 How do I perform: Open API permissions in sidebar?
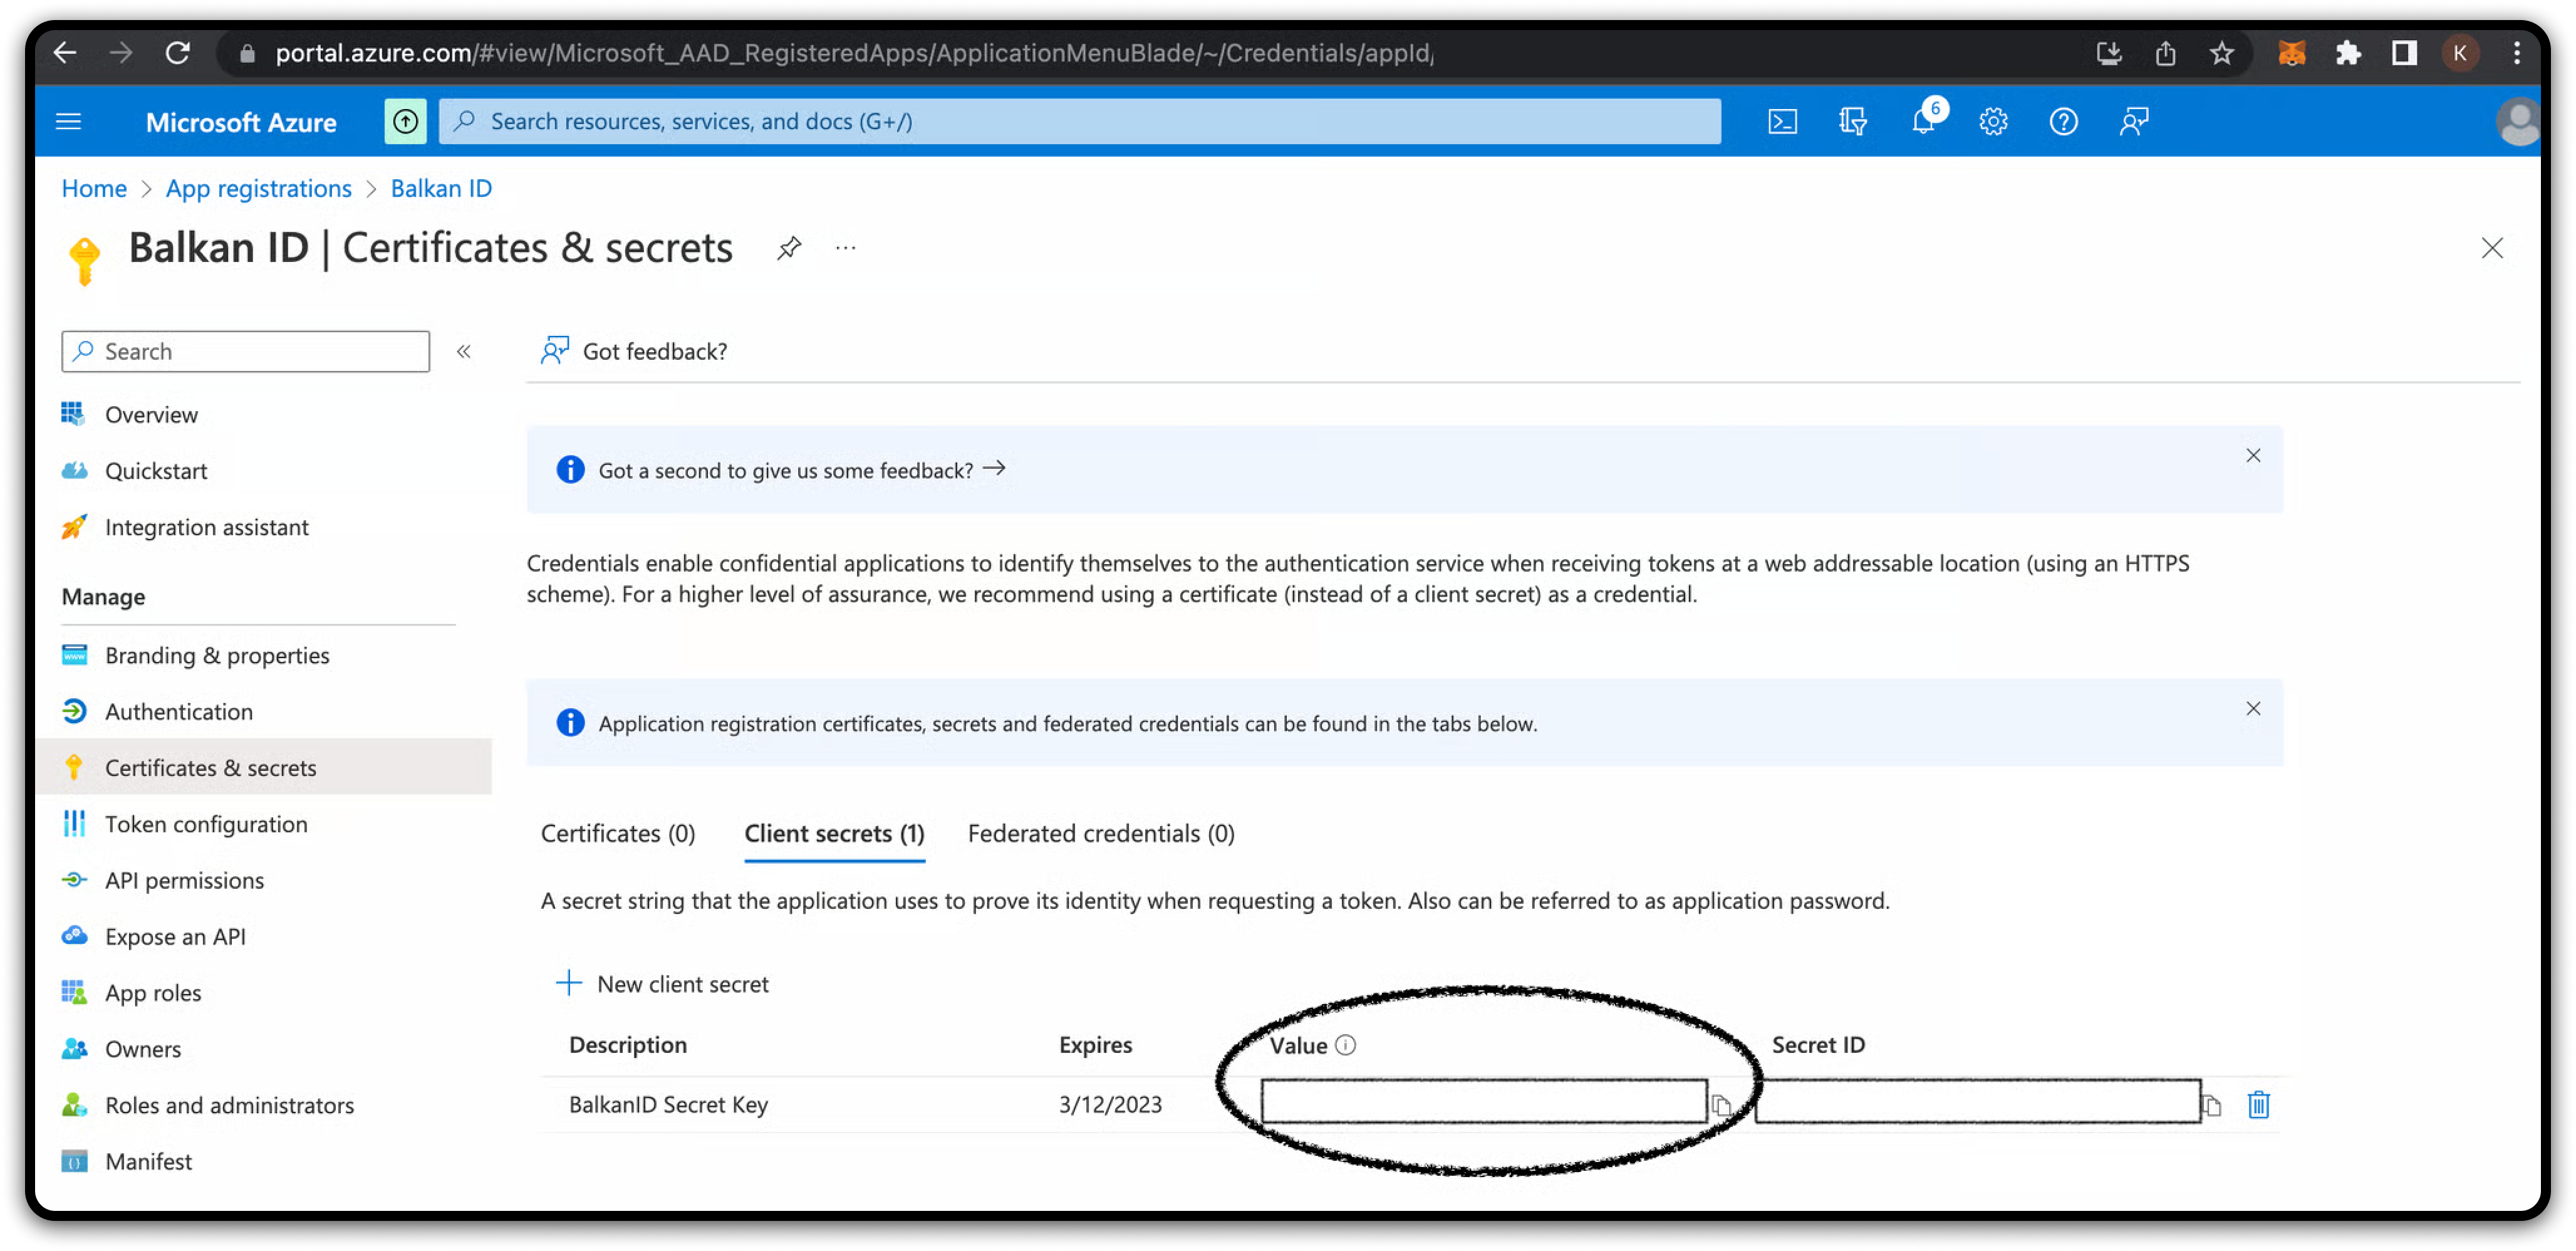[x=184, y=881]
